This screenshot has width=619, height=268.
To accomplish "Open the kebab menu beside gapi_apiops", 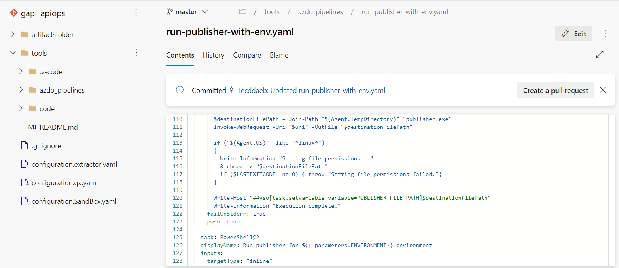I will pyautogui.click(x=136, y=13).
